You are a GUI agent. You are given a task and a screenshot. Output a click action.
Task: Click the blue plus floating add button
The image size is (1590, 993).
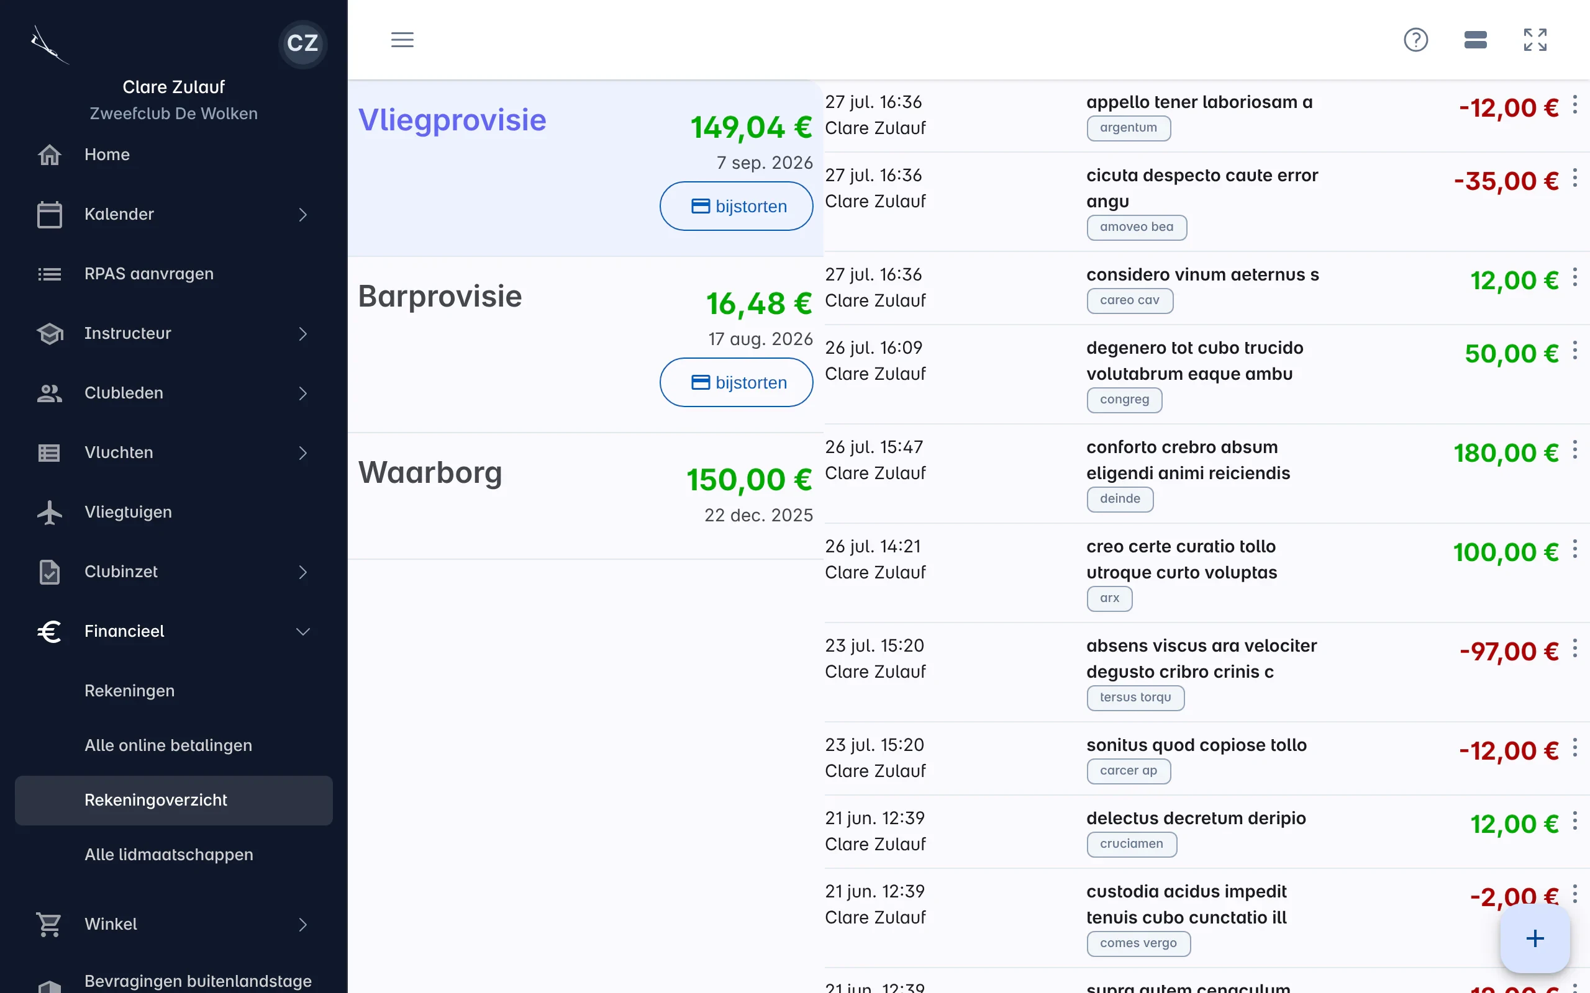pos(1535,938)
